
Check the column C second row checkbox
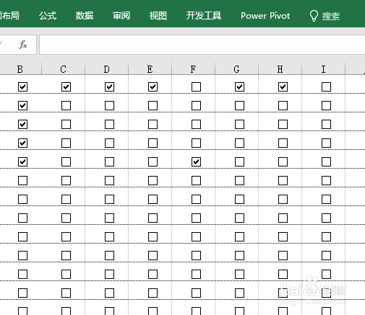coord(66,105)
